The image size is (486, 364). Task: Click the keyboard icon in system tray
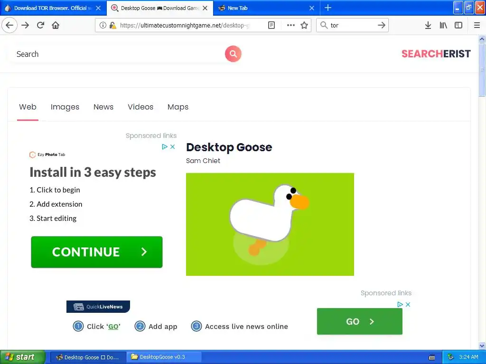432,357
